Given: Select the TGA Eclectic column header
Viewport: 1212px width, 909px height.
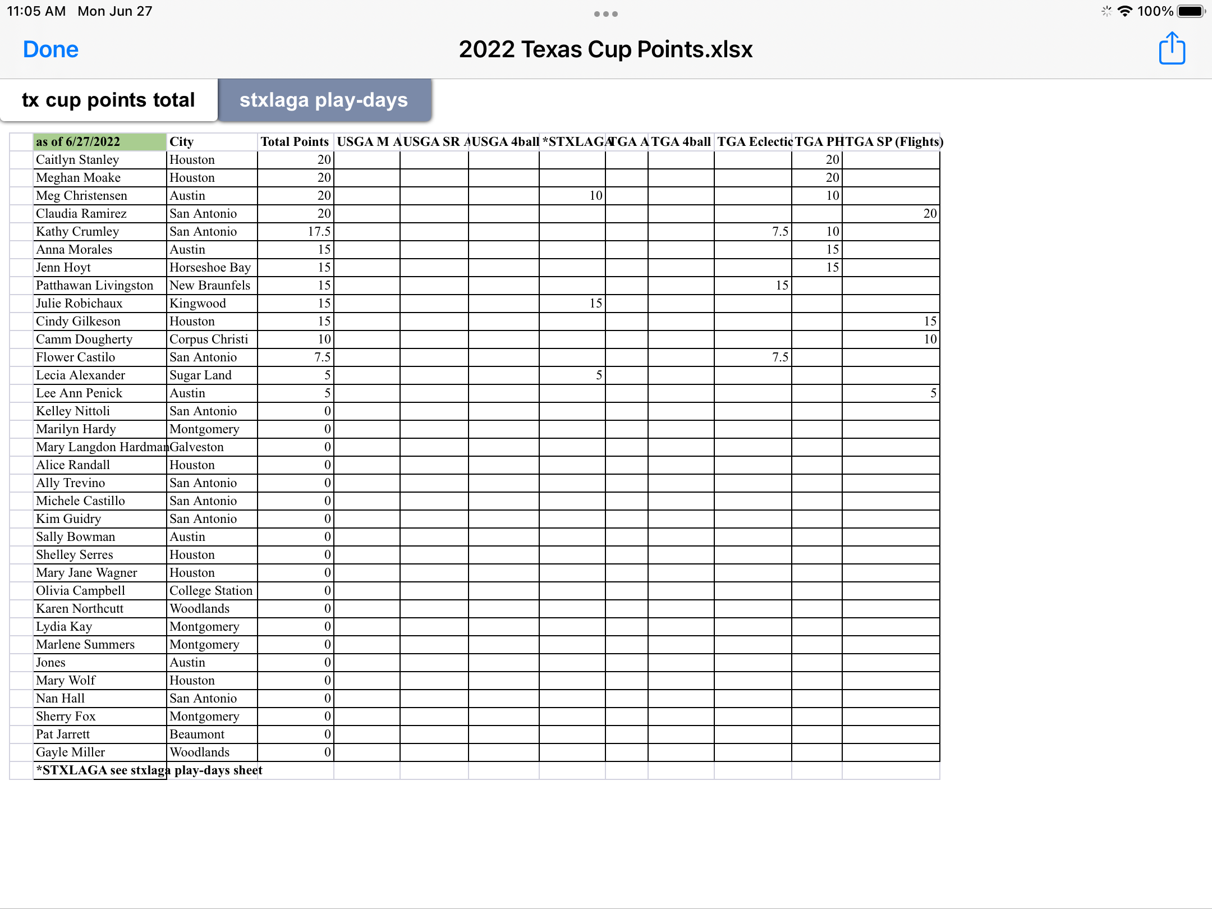Looking at the screenshot, I should (x=752, y=142).
